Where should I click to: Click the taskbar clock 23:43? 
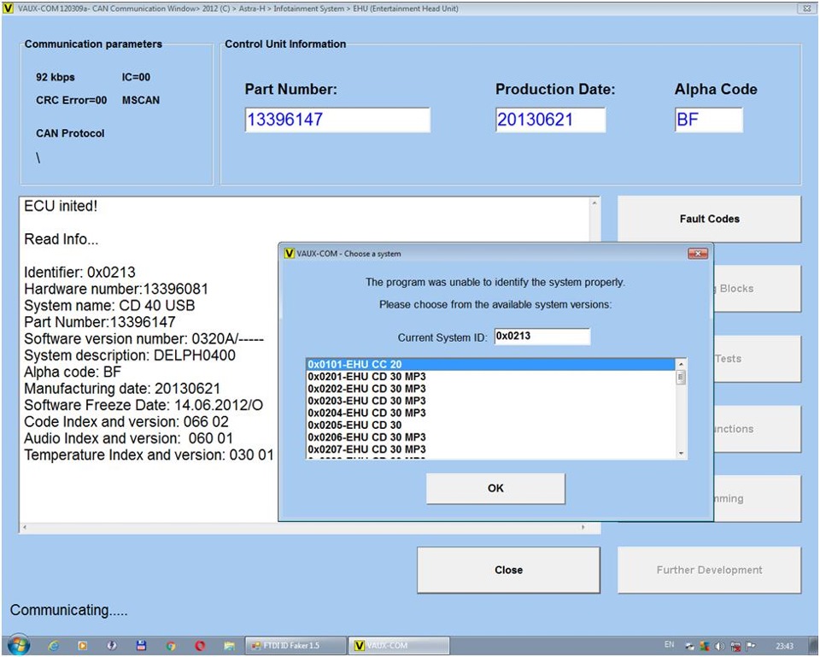[784, 646]
